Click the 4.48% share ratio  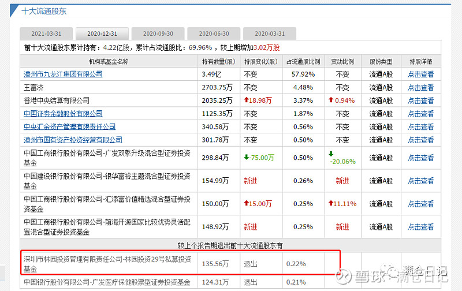(303, 88)
